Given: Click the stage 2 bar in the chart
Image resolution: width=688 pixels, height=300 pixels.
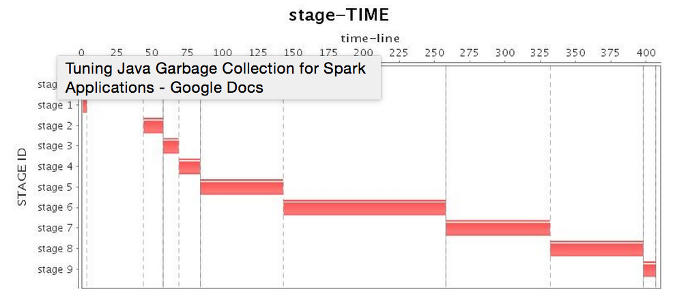Looking at the screenshot, I should point(153,125).
